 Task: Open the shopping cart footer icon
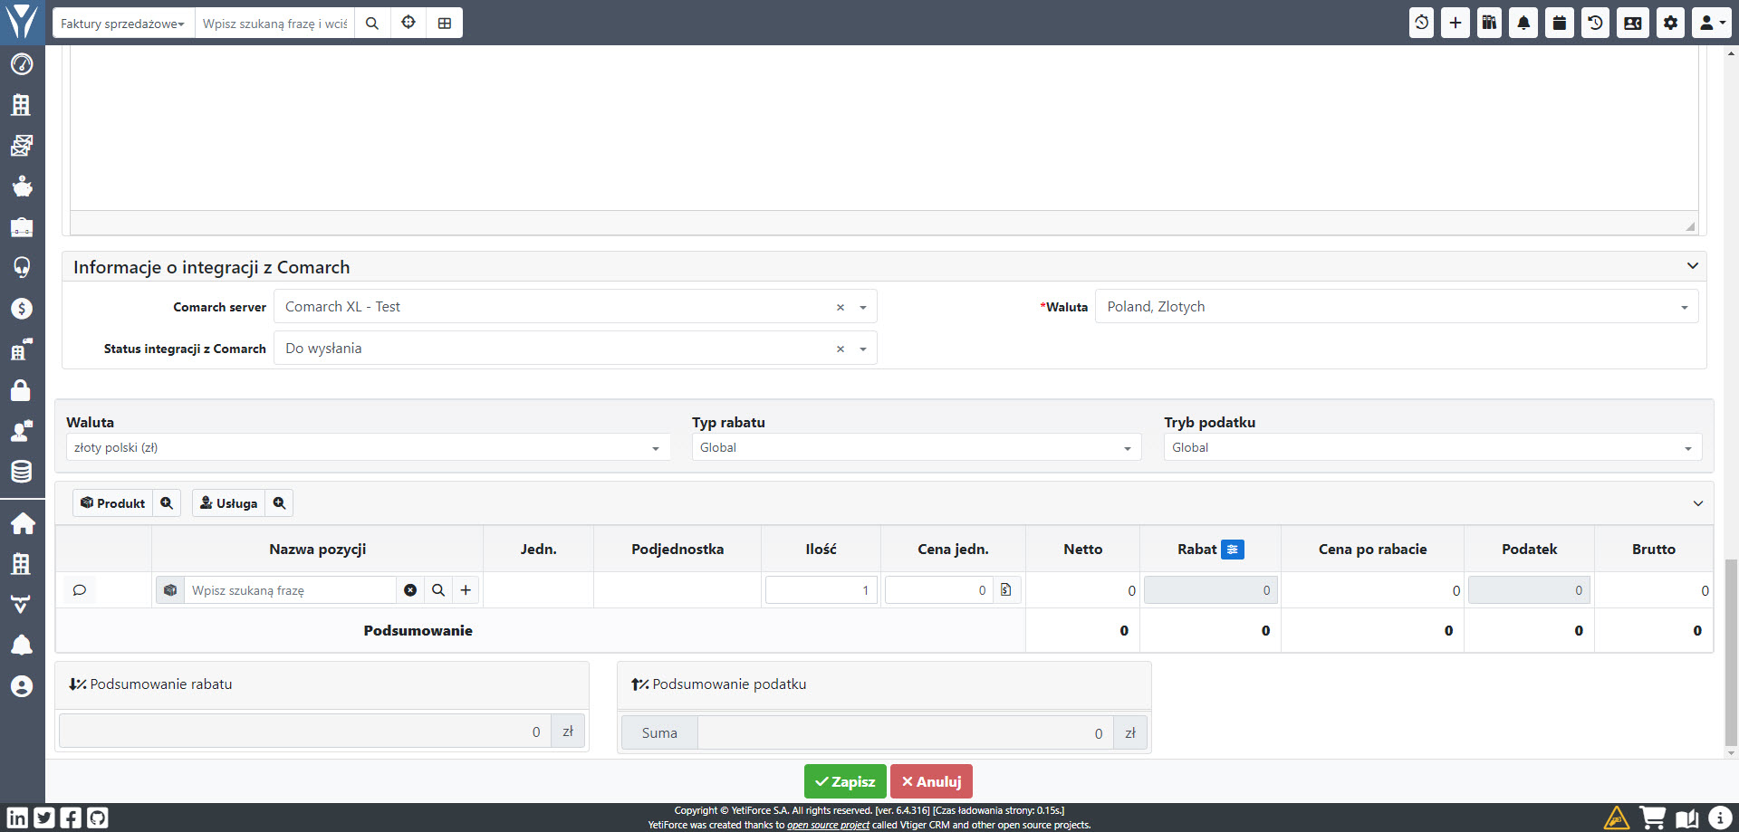[x=1652, y=818]
